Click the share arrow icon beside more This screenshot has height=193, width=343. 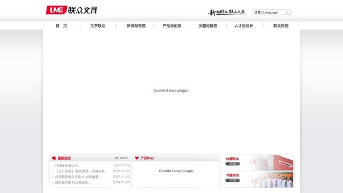pyautogui.click(x=117, y=158)
